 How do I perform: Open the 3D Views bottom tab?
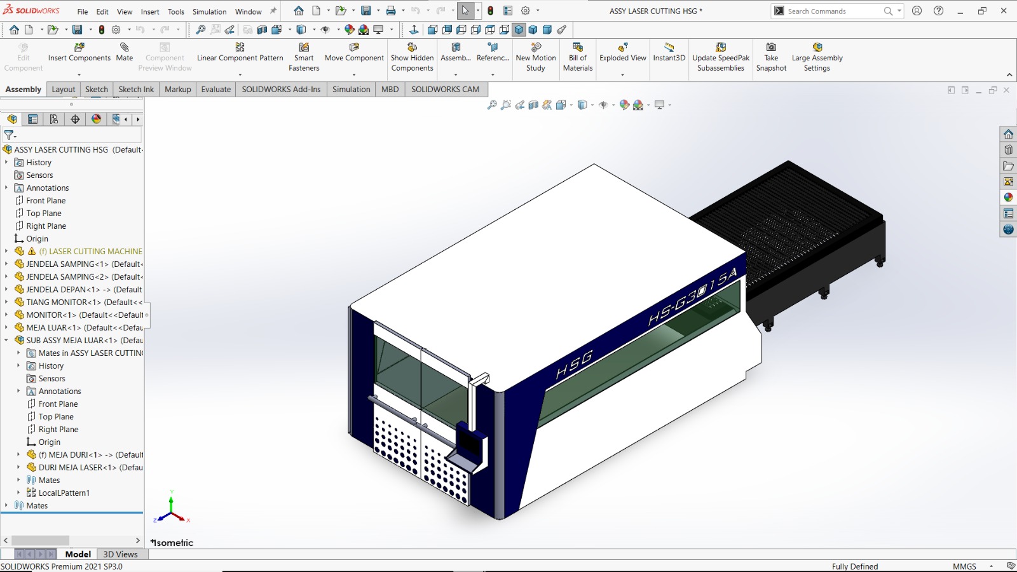click(120, 554)
